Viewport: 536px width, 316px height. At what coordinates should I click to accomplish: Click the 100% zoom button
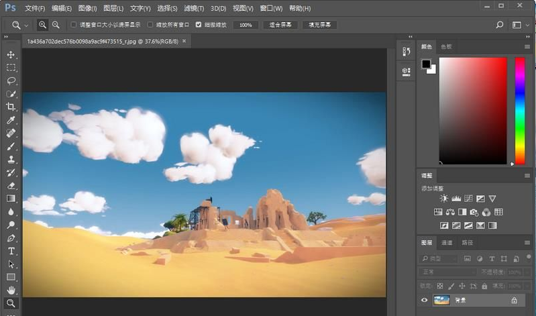pos(246,25)
